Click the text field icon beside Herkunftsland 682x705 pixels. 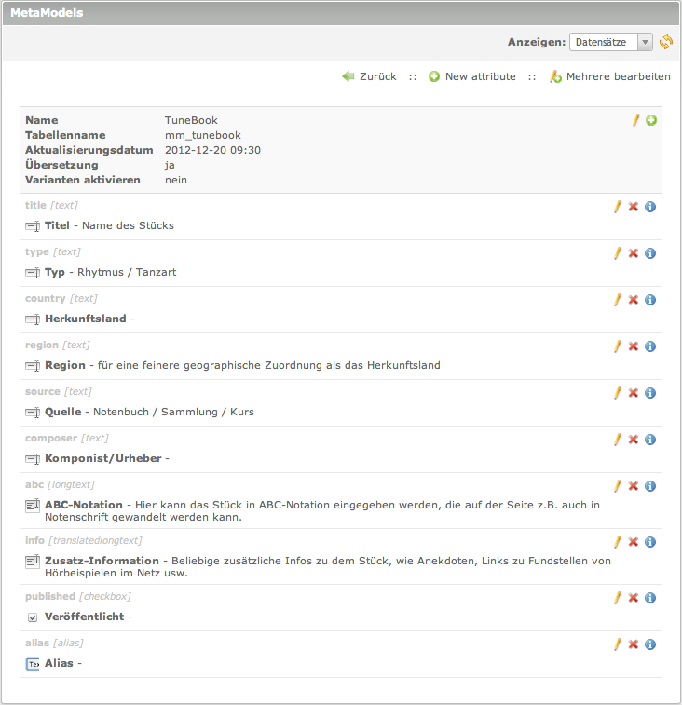point(33,319)
